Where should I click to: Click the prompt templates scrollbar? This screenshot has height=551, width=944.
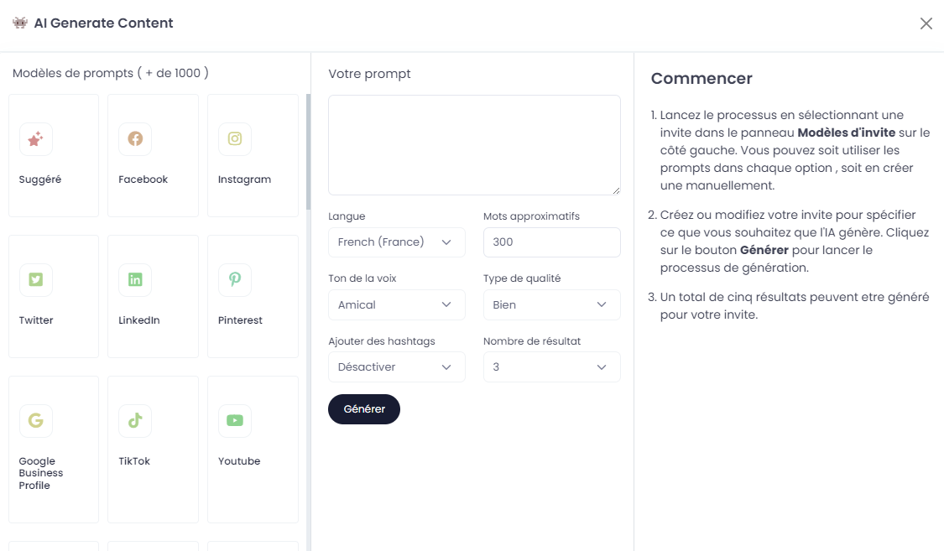308,152
